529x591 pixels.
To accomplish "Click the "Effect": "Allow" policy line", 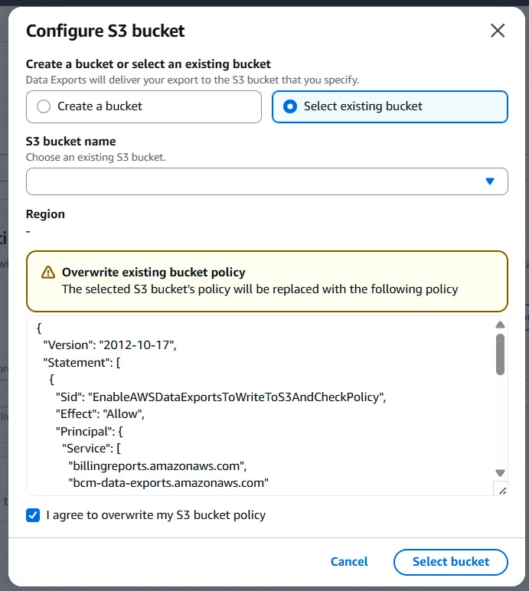I will pyautogui.click(x=100, y=414).
